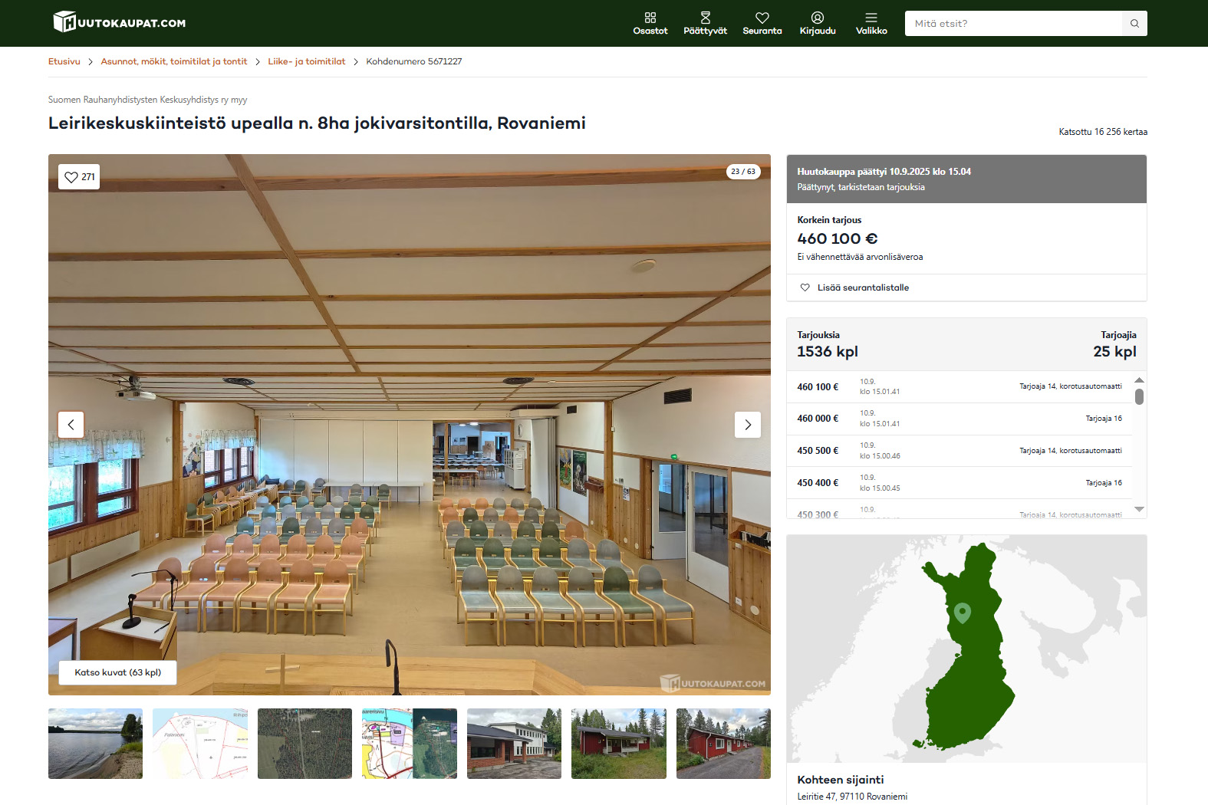1208x805 pixels.
Task: Open 'Katso kuvat (63 kpl)' gallery
Action: pyautogui.click(x=118, y=672)
